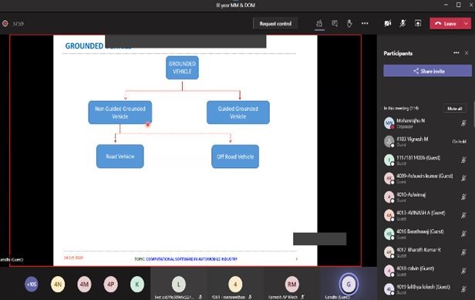The height and width of the screenshot is (300, 475).
Task: Click the recording indicator icon
Action: (x=5, y=23)
